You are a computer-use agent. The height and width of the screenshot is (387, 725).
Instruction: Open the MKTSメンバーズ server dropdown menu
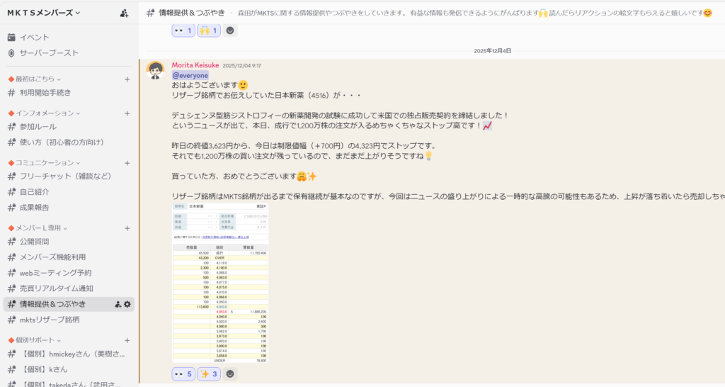44,13
